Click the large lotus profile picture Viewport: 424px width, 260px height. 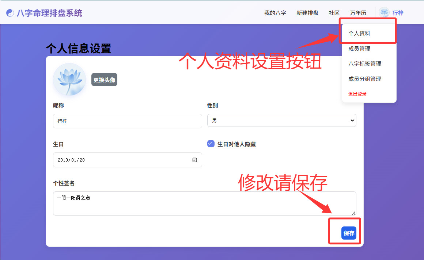(x=69, y=80)
